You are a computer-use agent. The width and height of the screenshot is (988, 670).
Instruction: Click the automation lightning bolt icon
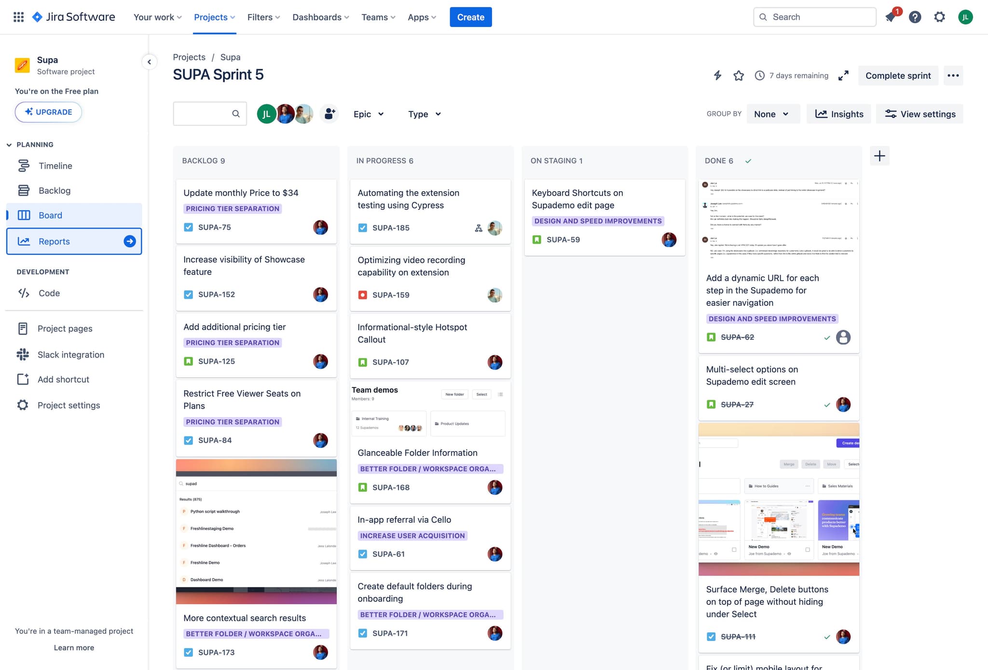coord(717,75)
